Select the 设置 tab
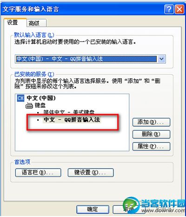Screen dimensions: 186x217 click(15, 22)
